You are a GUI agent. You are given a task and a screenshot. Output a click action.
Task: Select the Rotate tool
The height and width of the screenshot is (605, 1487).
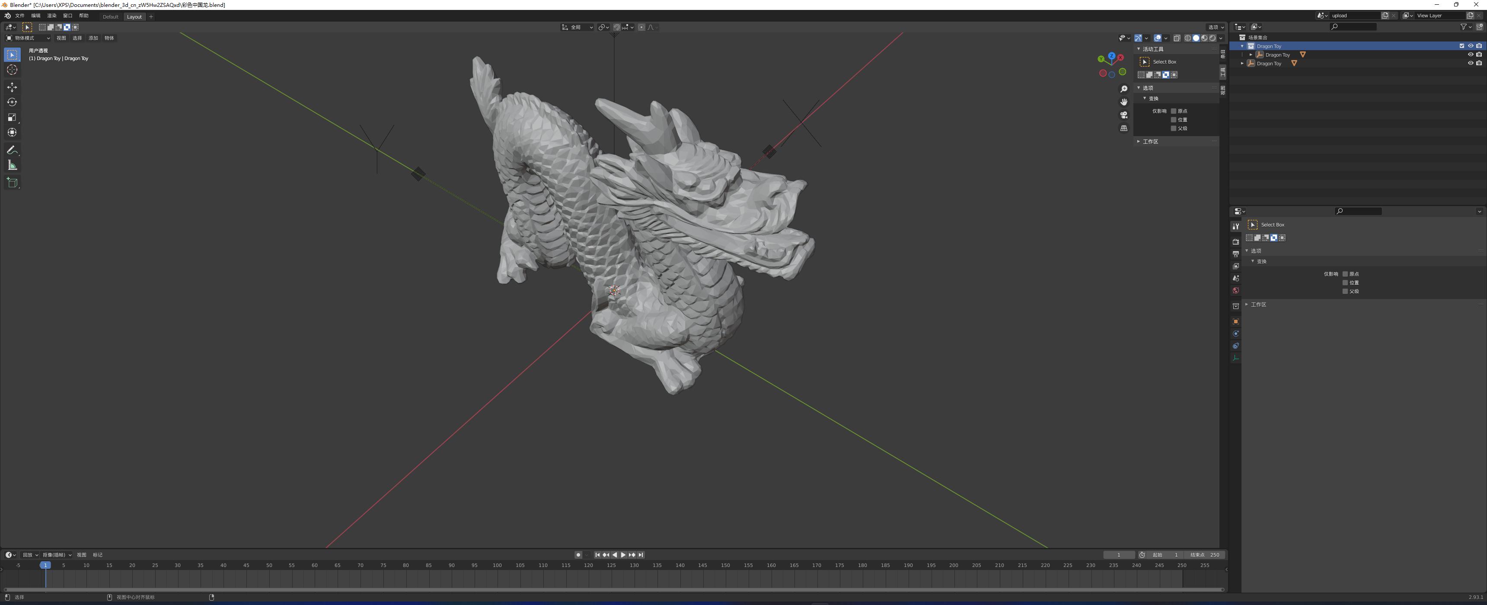click(x=12, y=102)
